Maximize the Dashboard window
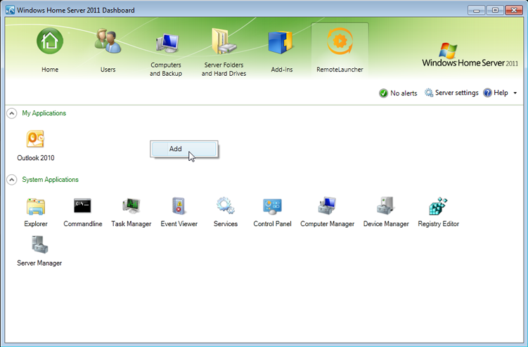The height and width of the screenshot is (347, 528). pyautogui.click(x=495, y=10)
